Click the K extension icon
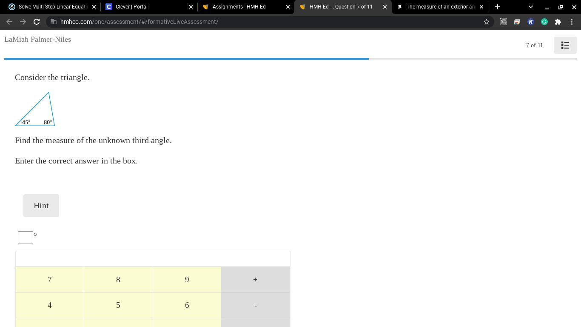Viewport: 581px width, 327px height. point(531,22)
